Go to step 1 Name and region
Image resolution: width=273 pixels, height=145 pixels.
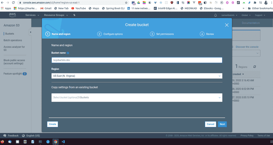pyautogui.click(x=58, y=34)
